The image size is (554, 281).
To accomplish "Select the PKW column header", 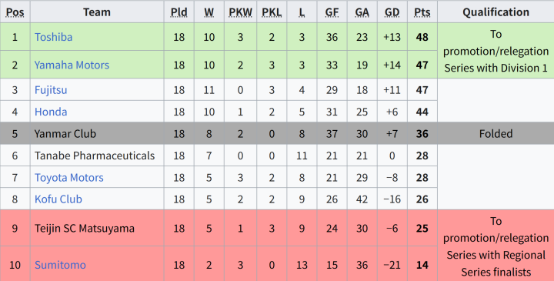I will click(x=240, y=12).
